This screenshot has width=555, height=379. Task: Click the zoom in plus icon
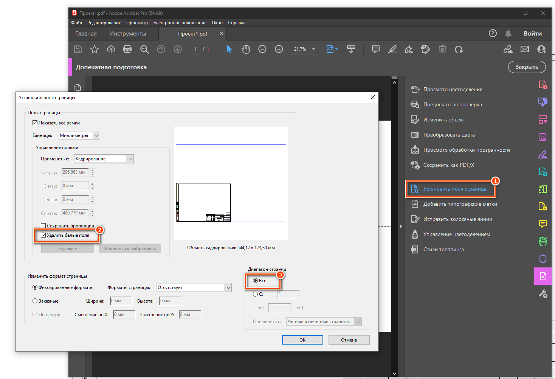click(x=279, y=49)
